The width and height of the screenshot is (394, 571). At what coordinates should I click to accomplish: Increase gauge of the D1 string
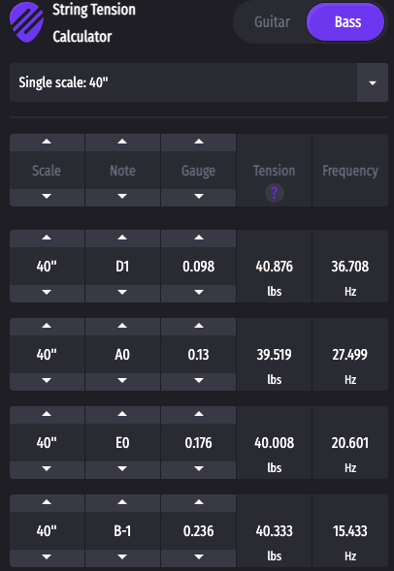coord(199,238)
